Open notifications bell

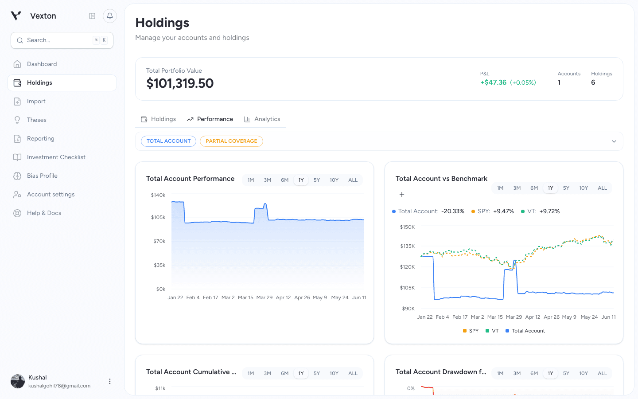click(110, 16)
